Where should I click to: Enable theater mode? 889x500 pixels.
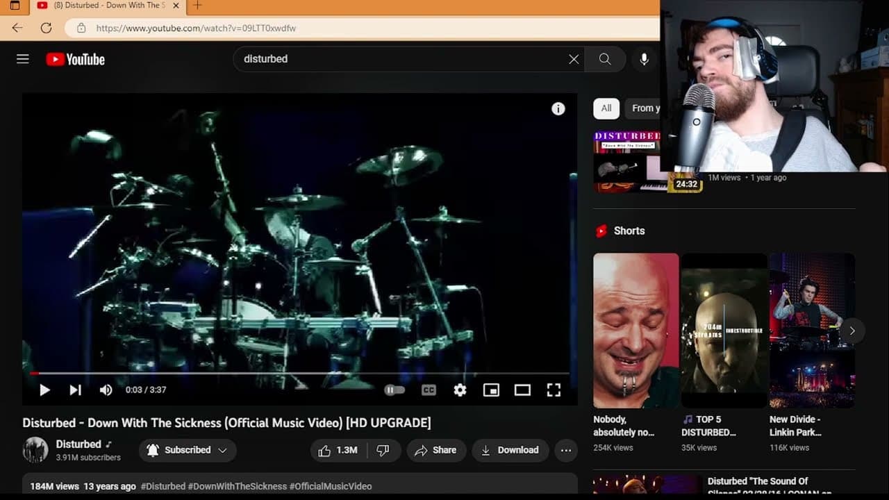(x=522, y=390)
